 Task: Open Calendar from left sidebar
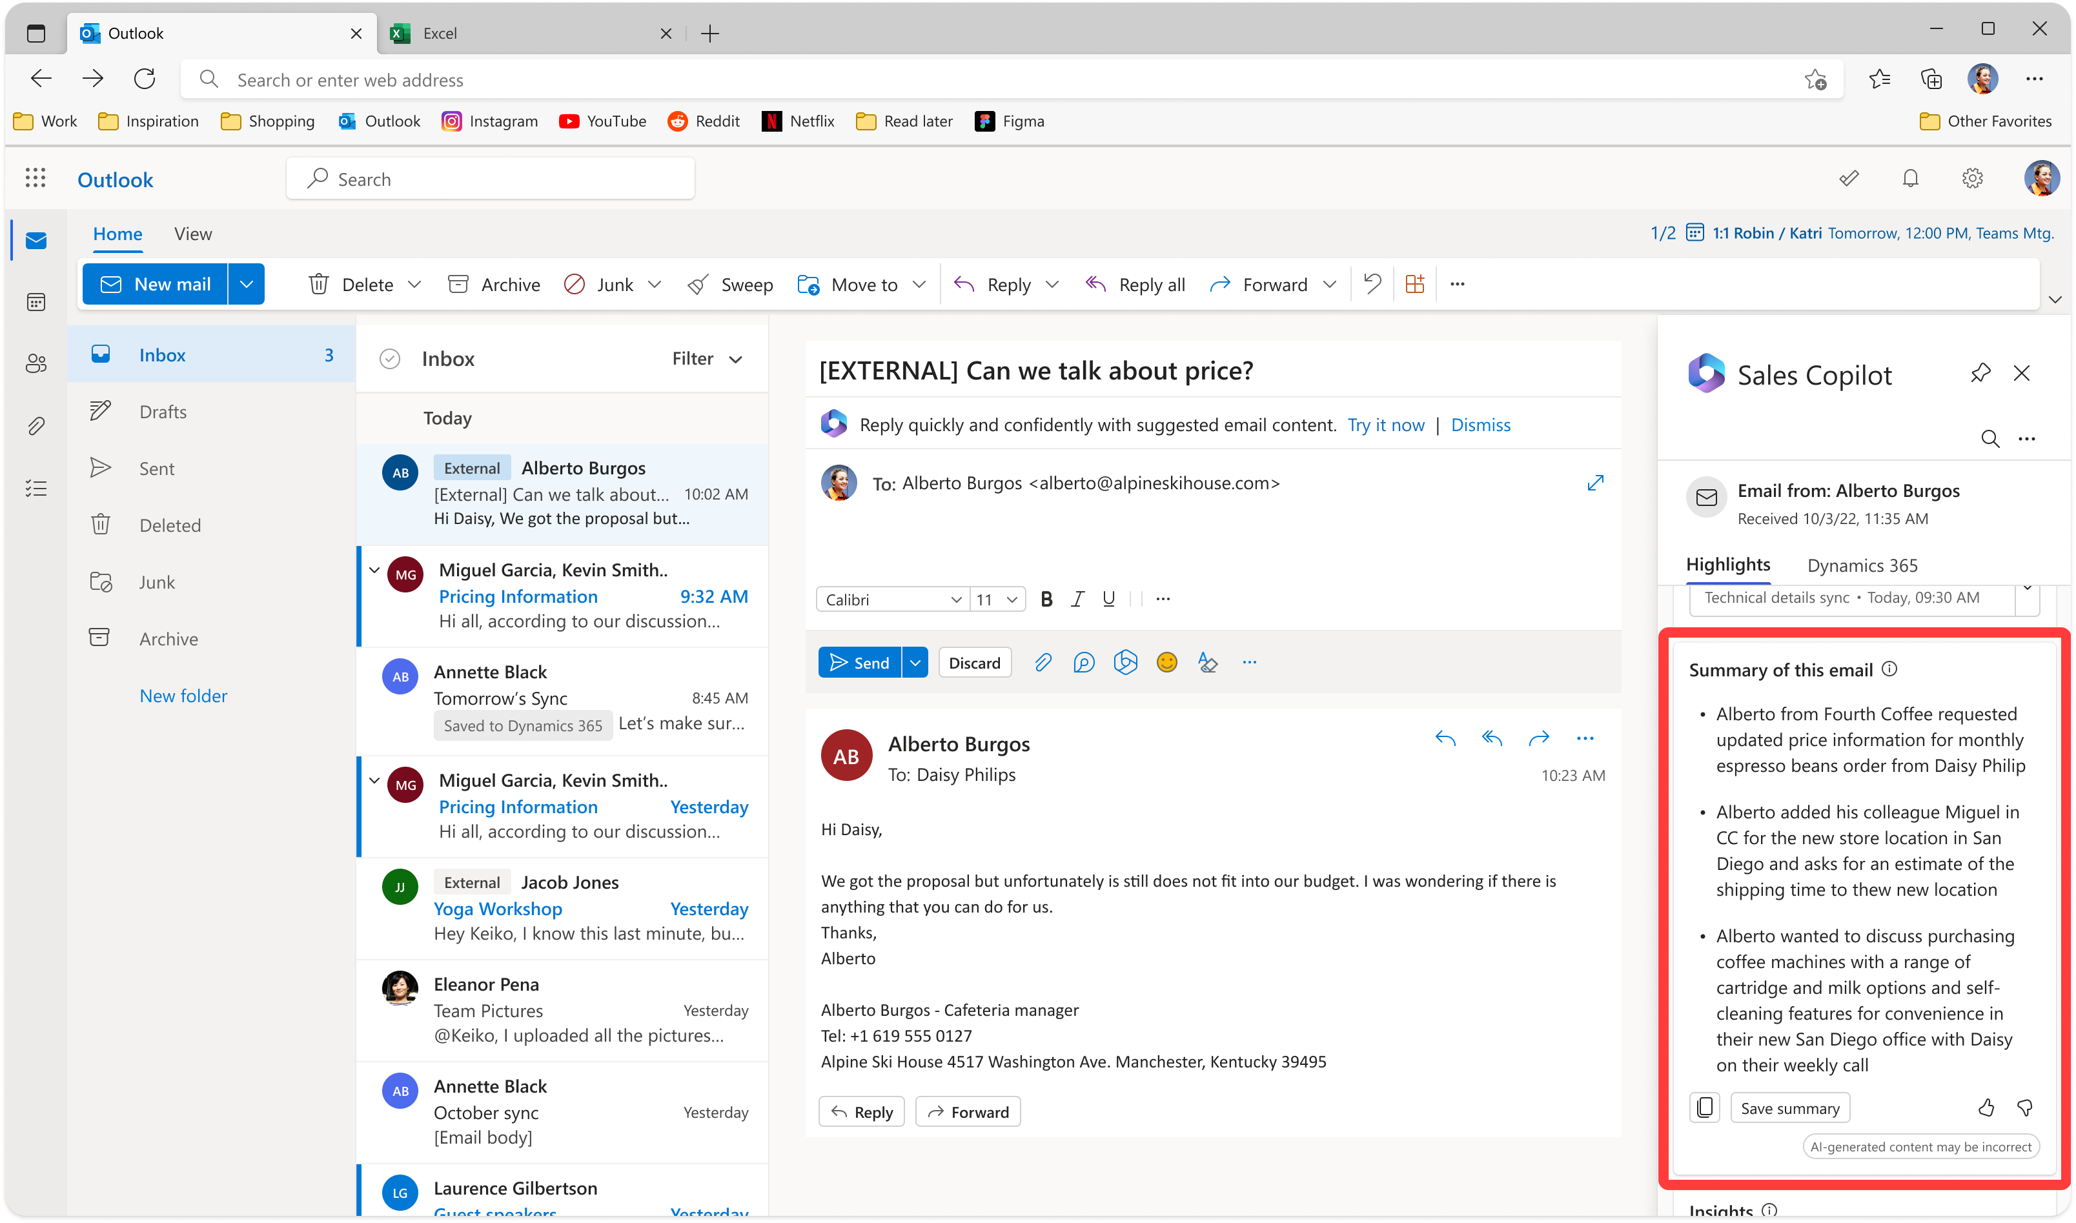tap(36, 303)
